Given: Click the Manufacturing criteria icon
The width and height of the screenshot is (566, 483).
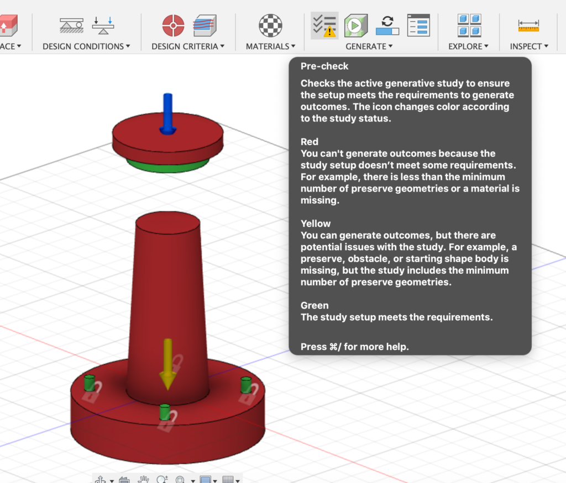Looking at the screenshot, I should tap(205, 25).
